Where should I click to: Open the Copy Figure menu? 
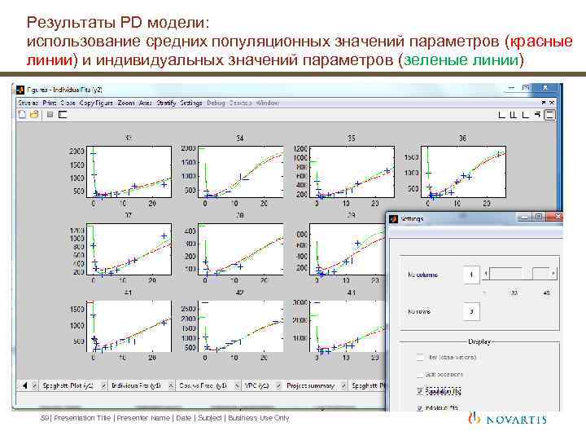96,103
